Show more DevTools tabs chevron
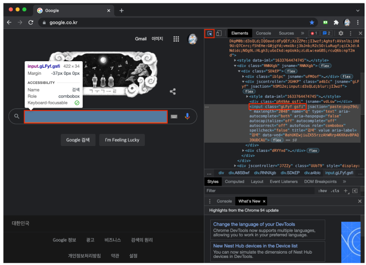 [303, 33]
